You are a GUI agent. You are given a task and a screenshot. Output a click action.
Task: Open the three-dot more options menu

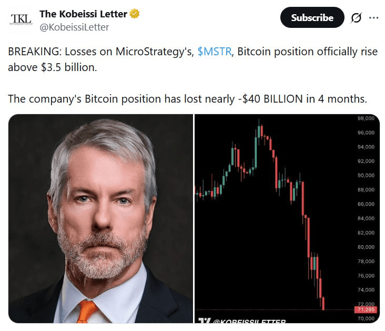pyautogui.click(x=373, y=17)
